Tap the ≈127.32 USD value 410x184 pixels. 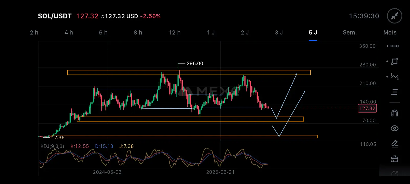coord(119,16)
